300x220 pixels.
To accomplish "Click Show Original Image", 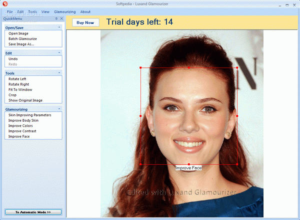I will [x=25, y=101].
